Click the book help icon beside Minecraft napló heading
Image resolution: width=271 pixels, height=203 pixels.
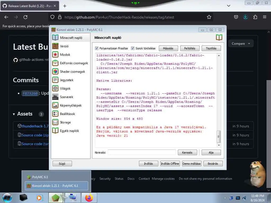[x=219, y=38]
